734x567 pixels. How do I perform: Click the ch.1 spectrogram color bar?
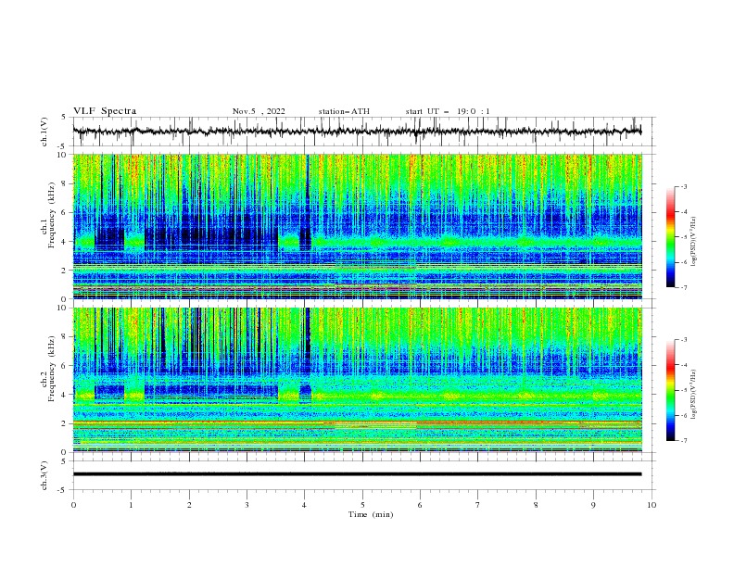pyautogui.click(x=670, y=237)
